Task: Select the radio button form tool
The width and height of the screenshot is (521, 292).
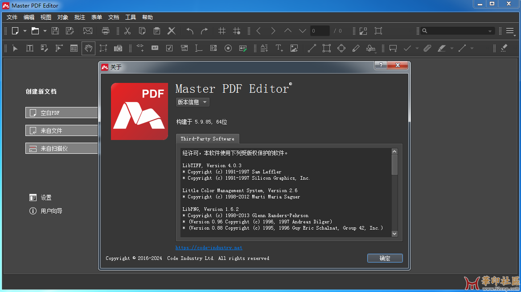Action: (228, 48)
